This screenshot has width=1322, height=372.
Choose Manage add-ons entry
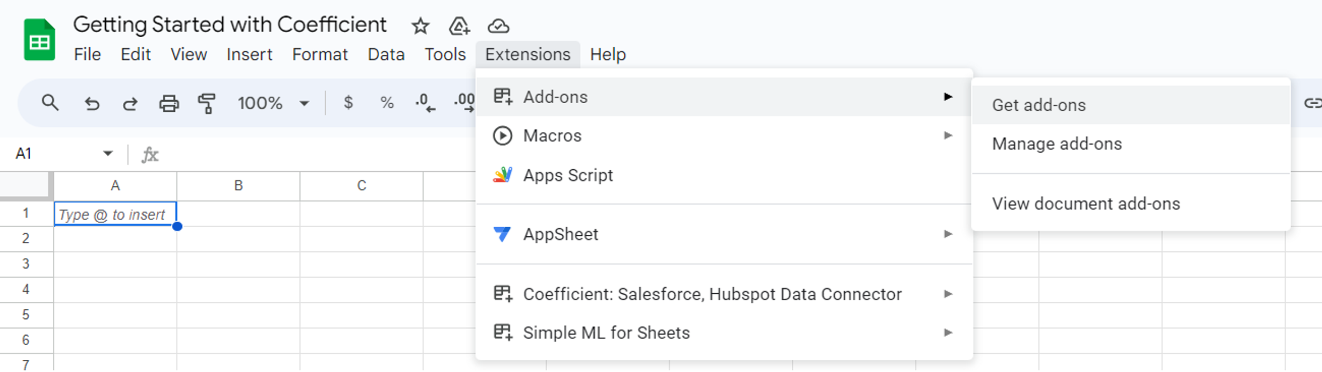point(1057,144)
